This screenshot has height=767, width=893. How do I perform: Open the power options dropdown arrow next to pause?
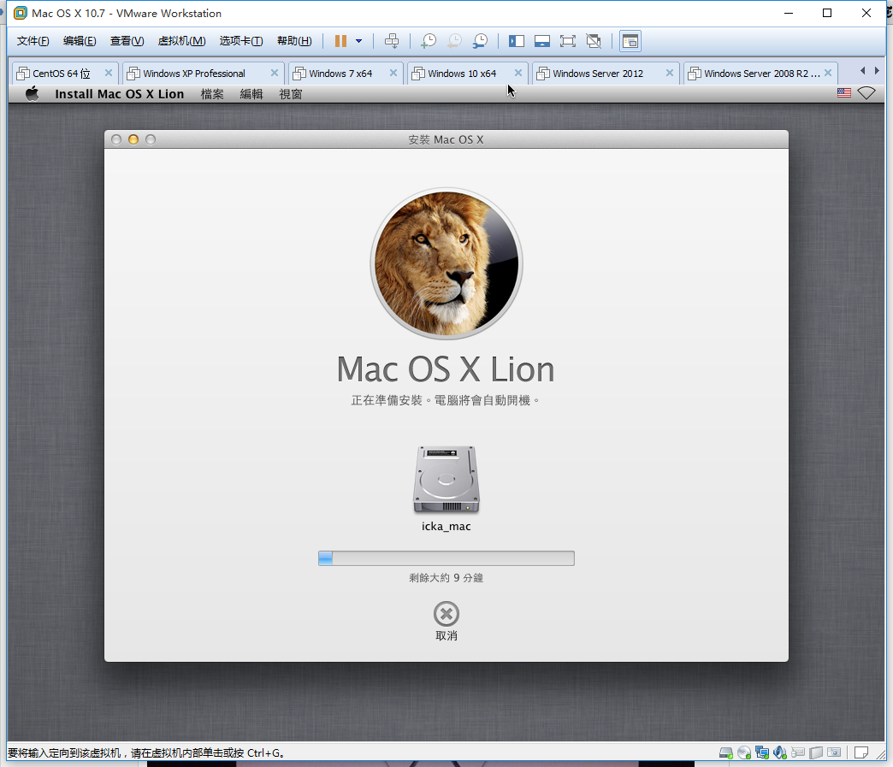358,41
